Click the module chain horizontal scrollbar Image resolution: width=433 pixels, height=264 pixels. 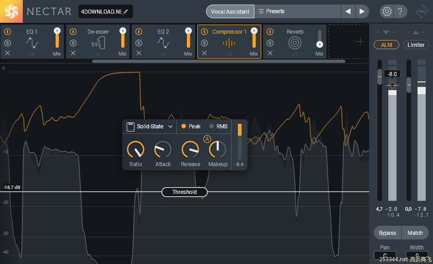point(218,61)
